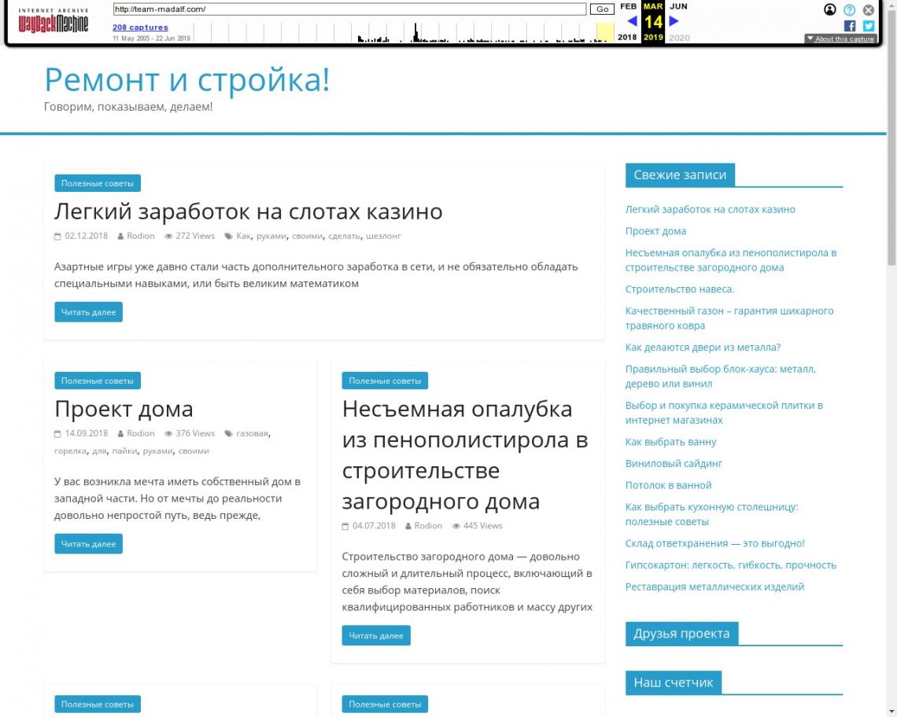This screenshot has height=717, width=897.
Task: Close the Wayback toolbar with the X icon
Action: pyautogui.click(x=869, y=9)
